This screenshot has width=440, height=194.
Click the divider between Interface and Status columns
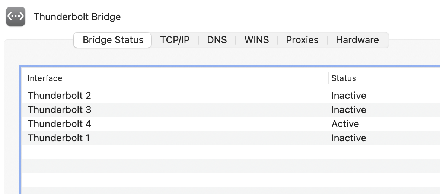[329, 78]
